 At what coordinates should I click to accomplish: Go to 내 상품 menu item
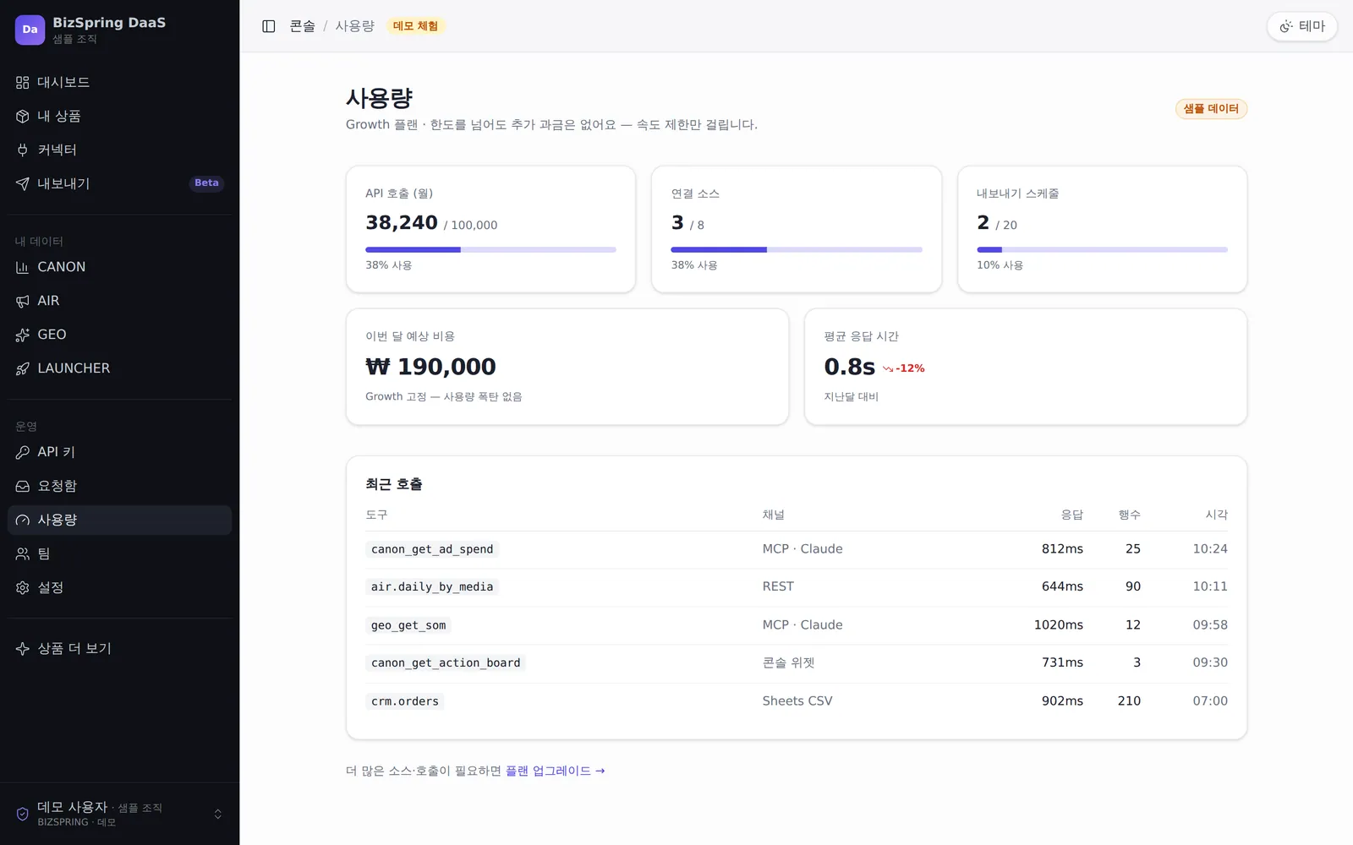(x=119, y=116)
